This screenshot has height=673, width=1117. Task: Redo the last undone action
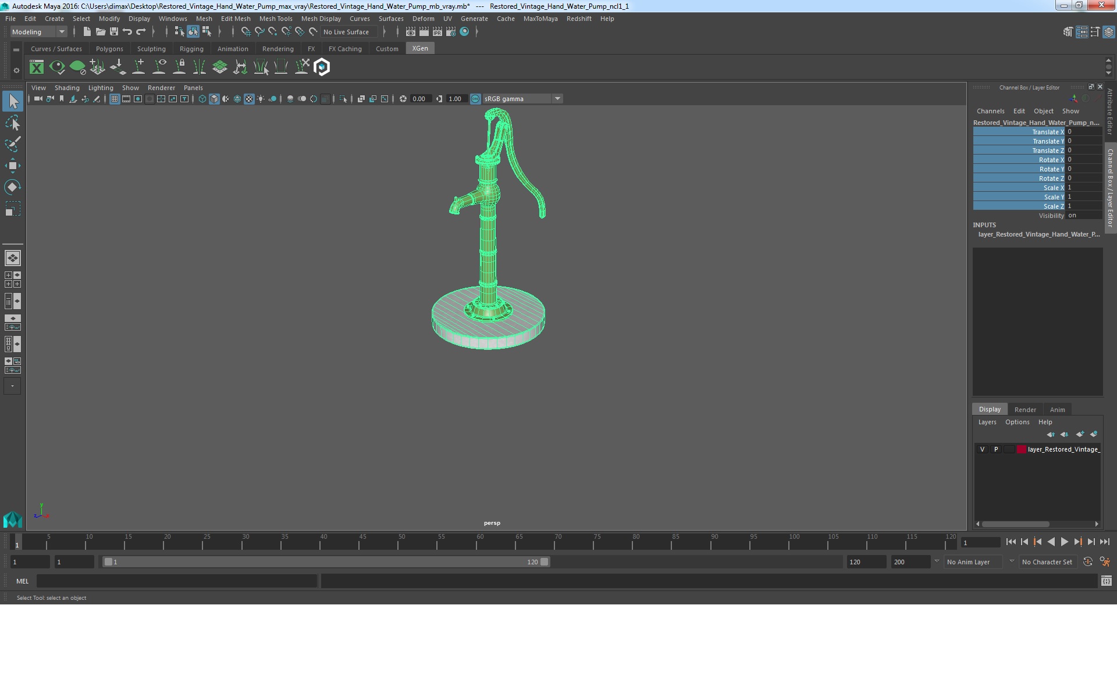141,31
